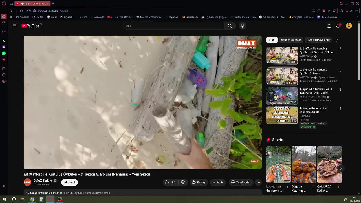The width and height of the screenshot is (361, 203).
Task: Like the video with thumbs up
Action: [170, 182]
